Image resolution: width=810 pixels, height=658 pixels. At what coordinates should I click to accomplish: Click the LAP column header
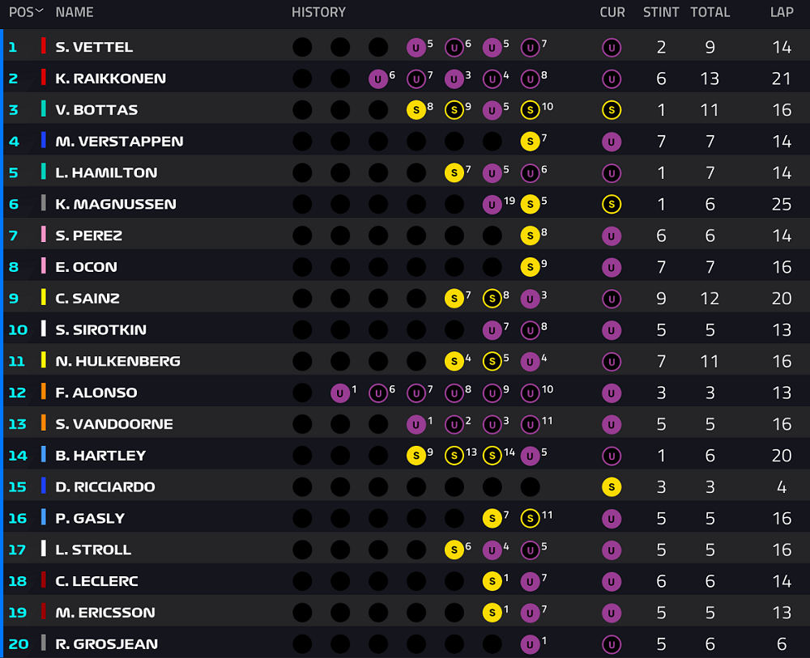coord(782,12)
